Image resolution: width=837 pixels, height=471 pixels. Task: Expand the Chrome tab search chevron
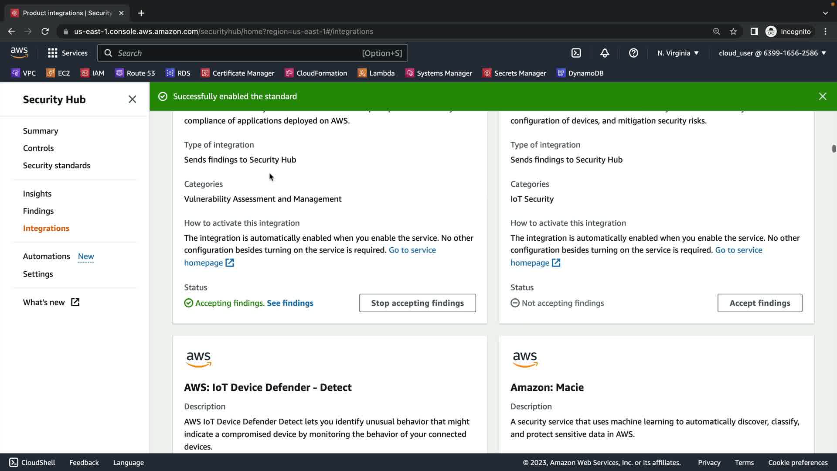(825, 13)
